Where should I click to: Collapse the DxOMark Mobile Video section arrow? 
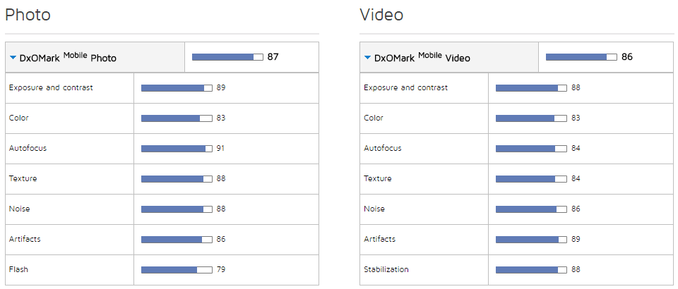point(367,58)
